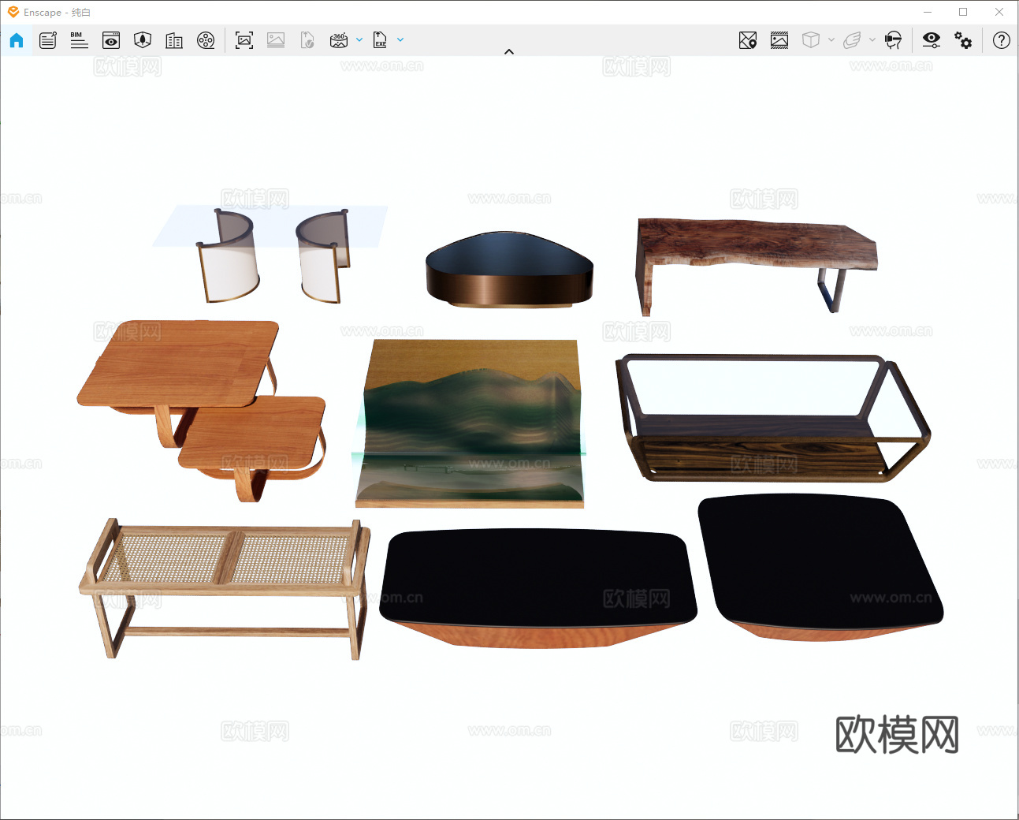Open the dropdown arrow next to the wing icon
This screenshot has height=820, width=1019.
(872, 40)
